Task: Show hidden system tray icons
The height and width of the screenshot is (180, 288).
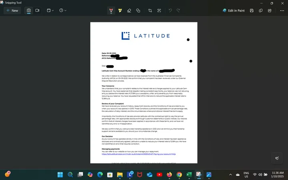Action: [230, 175]
